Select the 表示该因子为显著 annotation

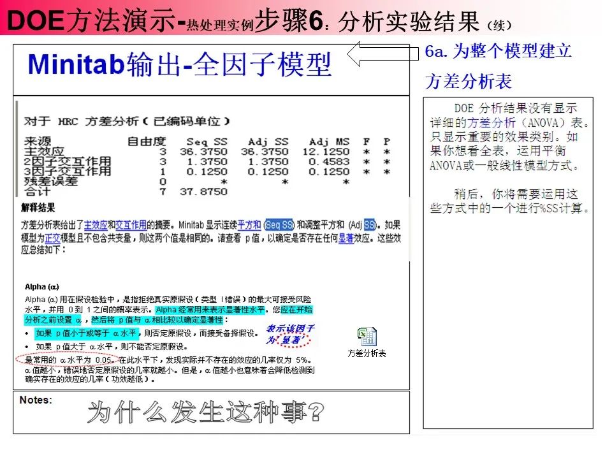(x=291, y=335)
